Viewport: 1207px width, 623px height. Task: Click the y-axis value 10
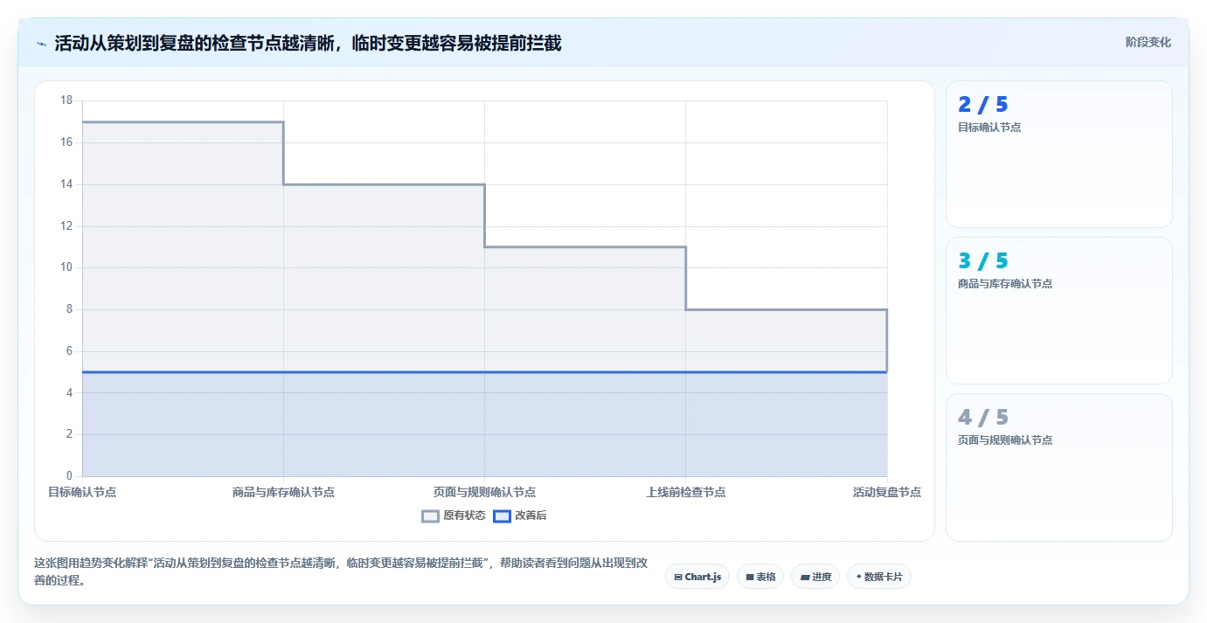click(x=66, y=267)
